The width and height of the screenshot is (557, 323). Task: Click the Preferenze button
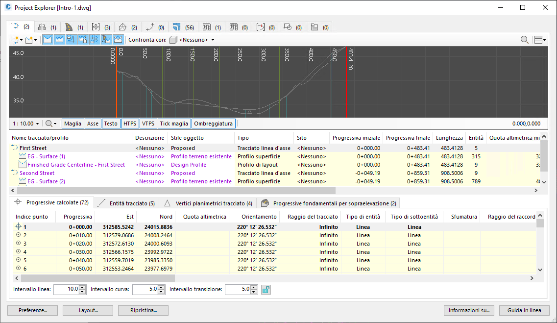point(32,310)
